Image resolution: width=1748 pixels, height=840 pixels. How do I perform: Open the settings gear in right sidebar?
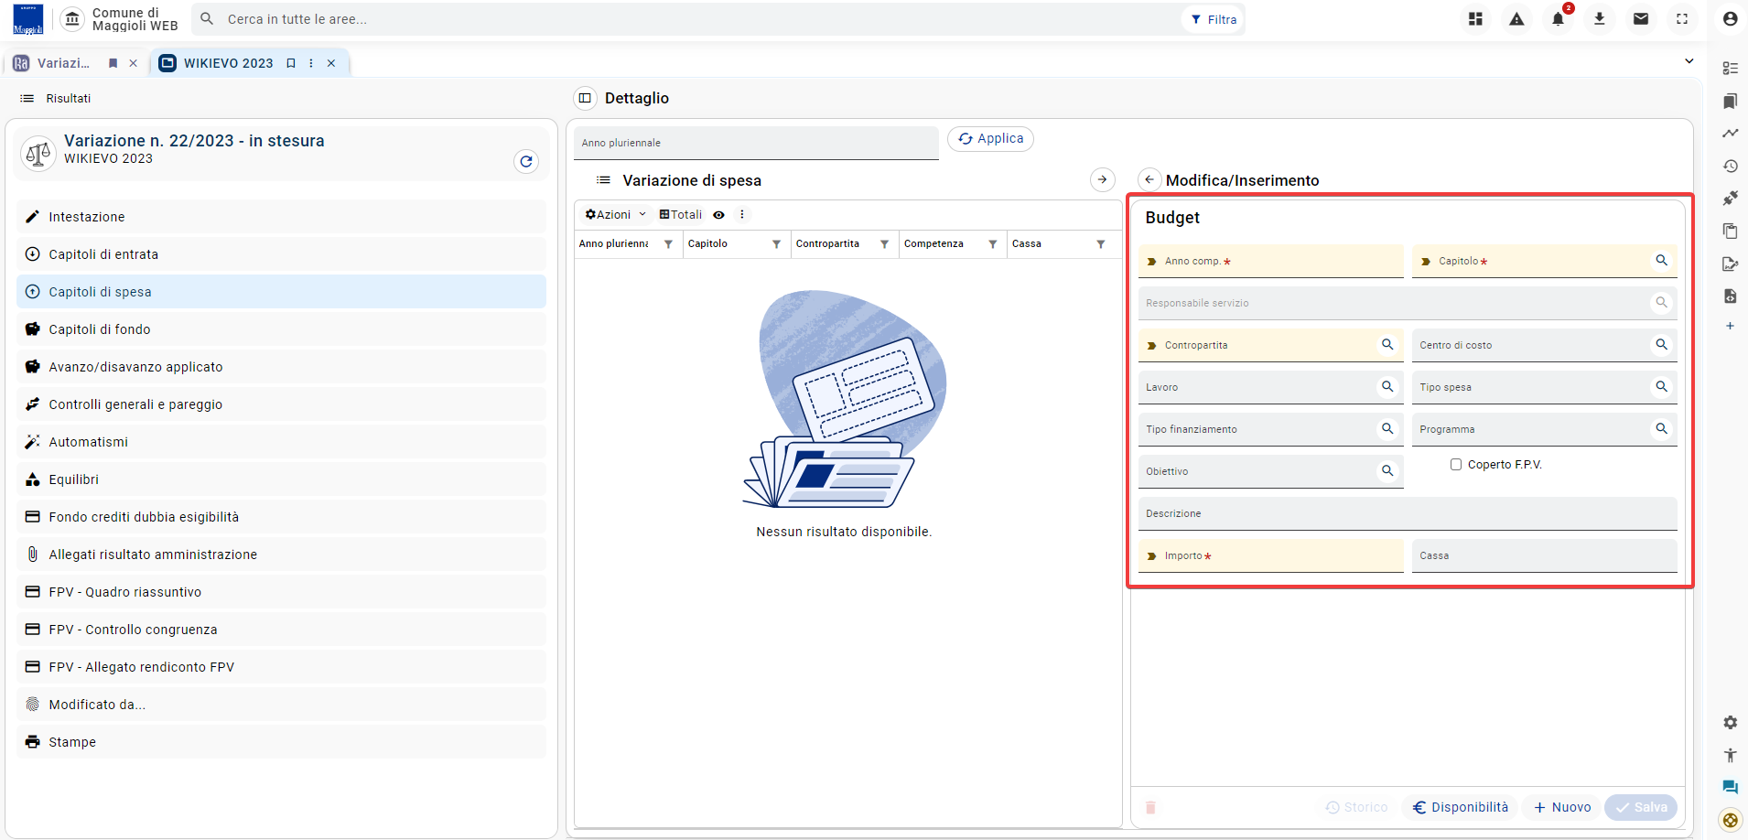tap(1730, 723)
